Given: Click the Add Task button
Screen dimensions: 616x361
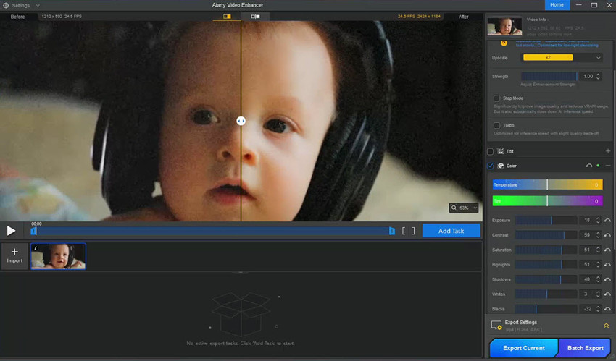Looking at the screenshot, I should [x=451, y=231].
